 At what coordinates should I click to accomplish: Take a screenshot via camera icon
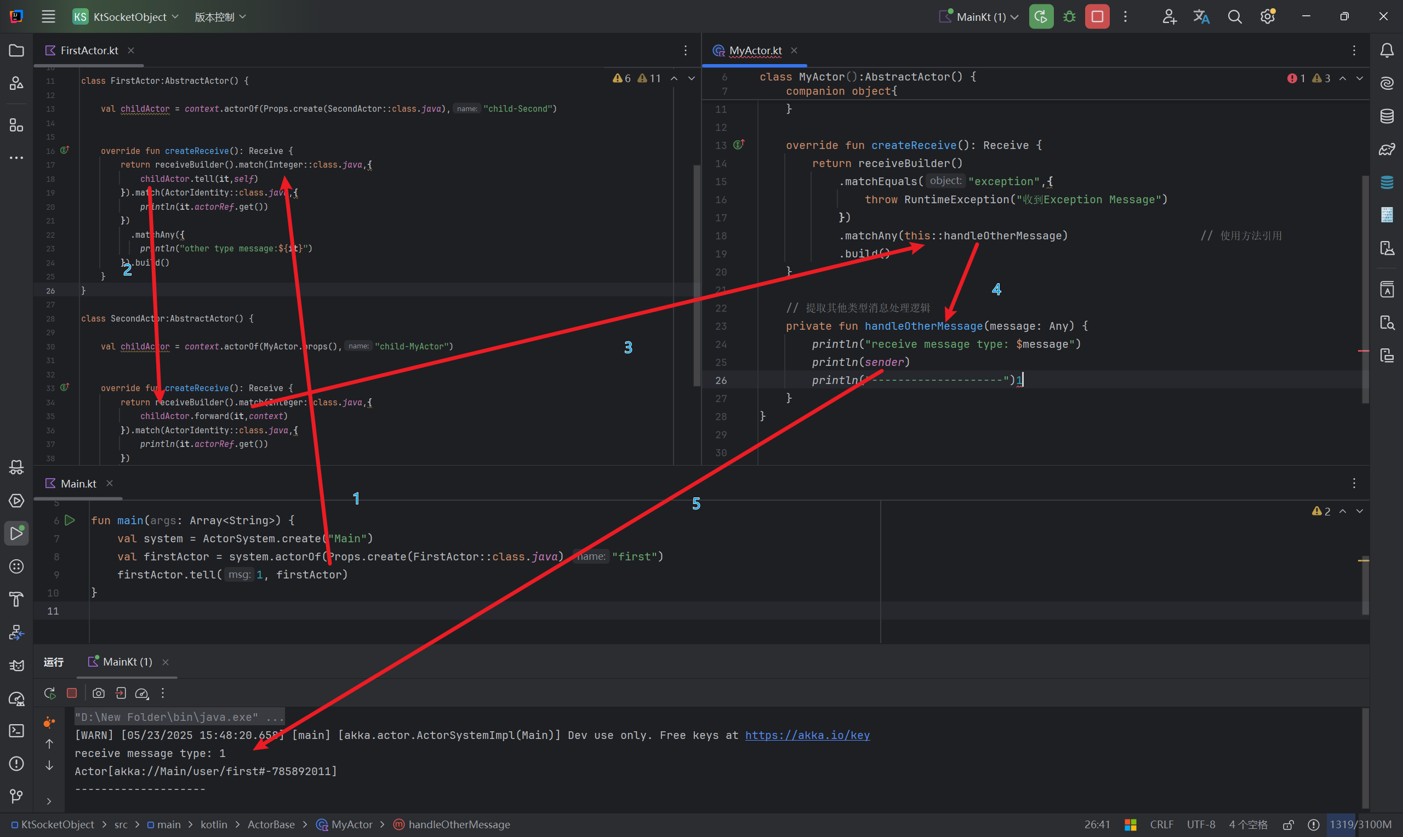pyautogui.click(x=99, y=692)
